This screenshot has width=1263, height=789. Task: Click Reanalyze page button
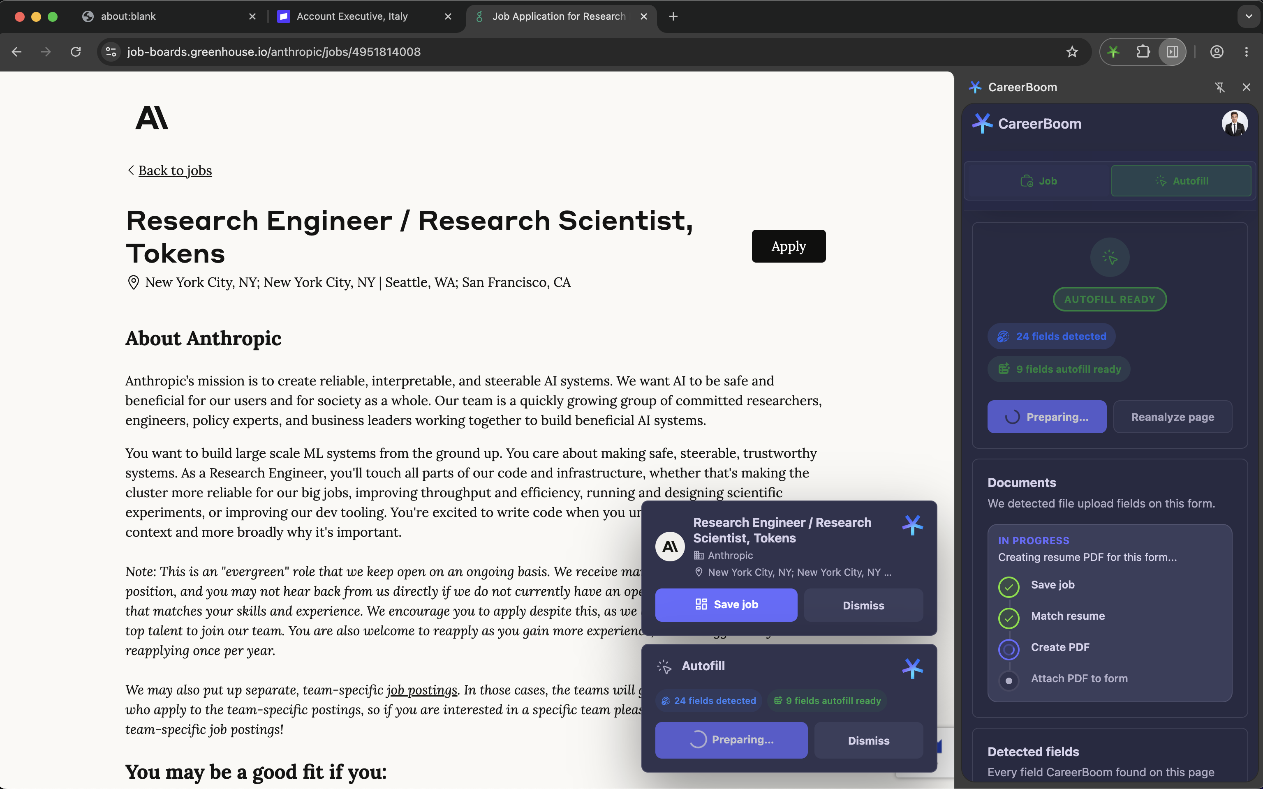1172,417
